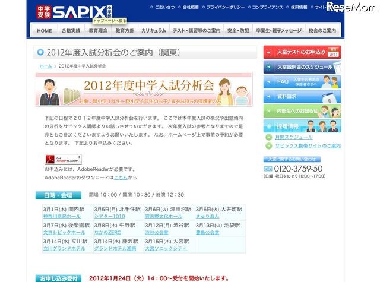Click the こちら download link
This screenshot has width=380, height=282.
pos(121,178)
